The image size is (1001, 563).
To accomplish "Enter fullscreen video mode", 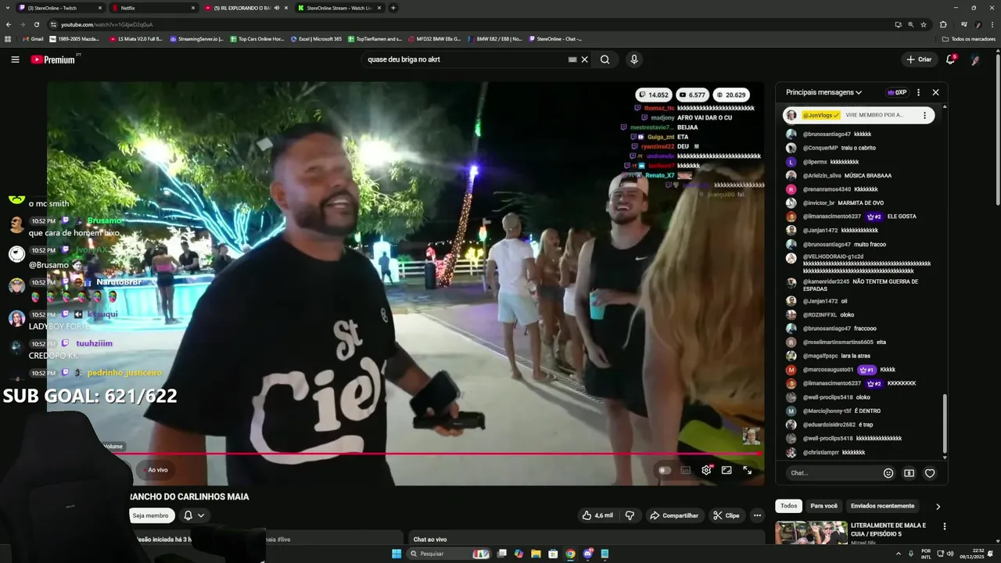I will pos(748,470).
